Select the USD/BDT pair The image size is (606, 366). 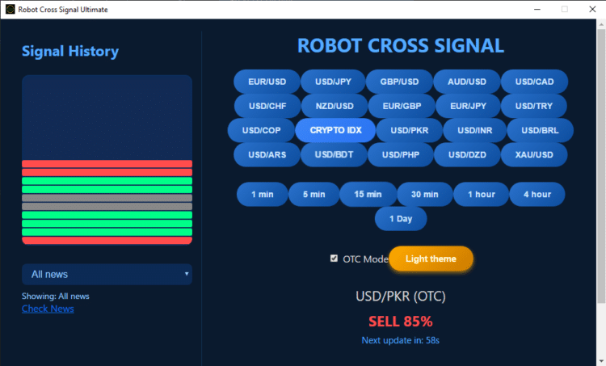(x=334, y=154)
